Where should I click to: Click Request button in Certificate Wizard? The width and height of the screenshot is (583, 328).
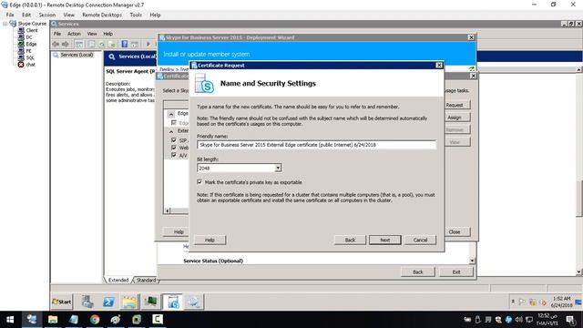pyautogui.click(x=457, y=105)
